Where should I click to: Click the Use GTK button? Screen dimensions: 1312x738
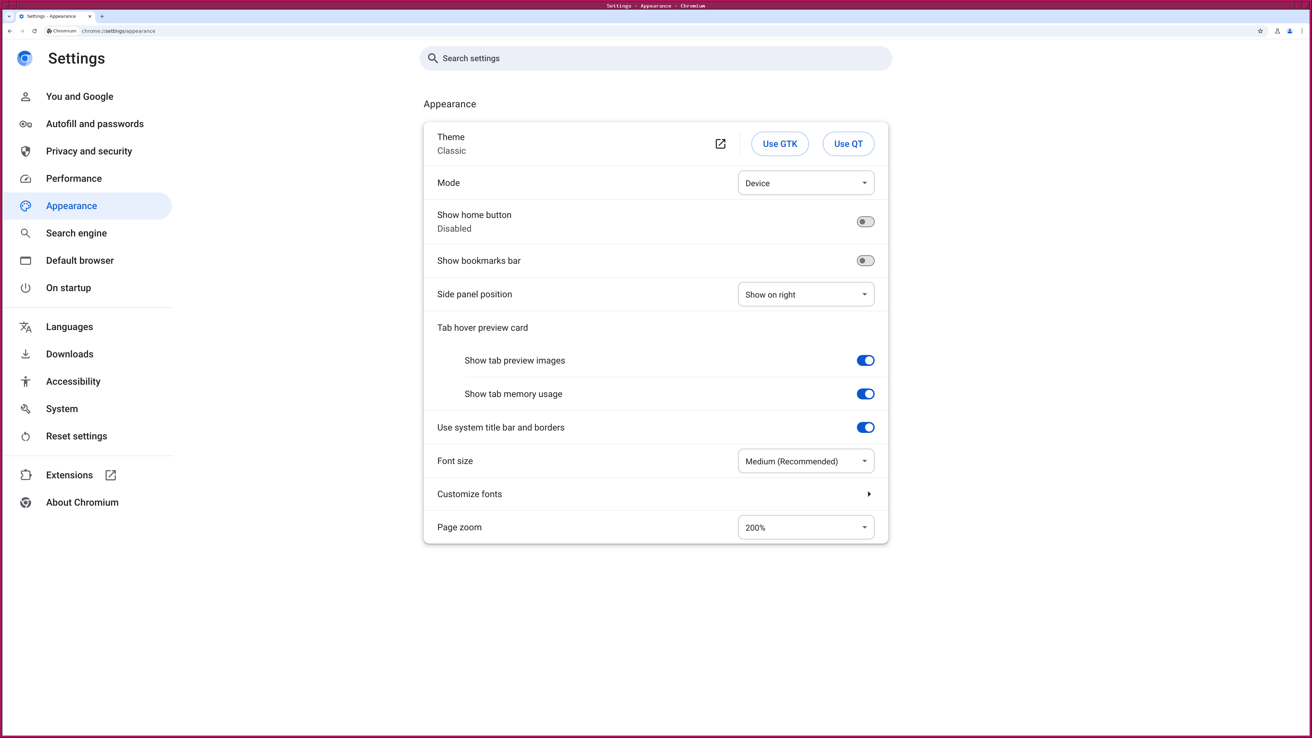coord(779,144)
